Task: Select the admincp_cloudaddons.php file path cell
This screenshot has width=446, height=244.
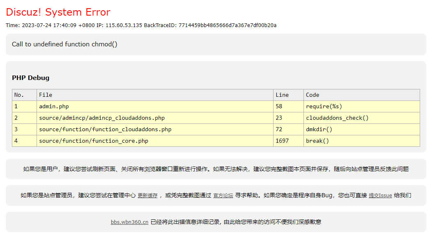Action: [102, 118]
